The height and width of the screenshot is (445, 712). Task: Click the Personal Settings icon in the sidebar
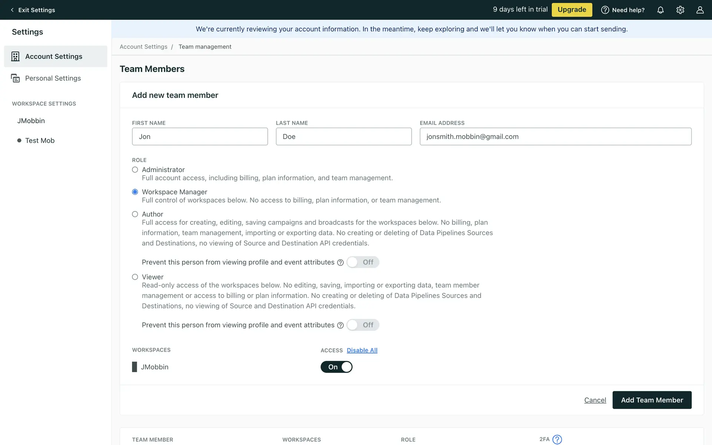tap(15, 78)
